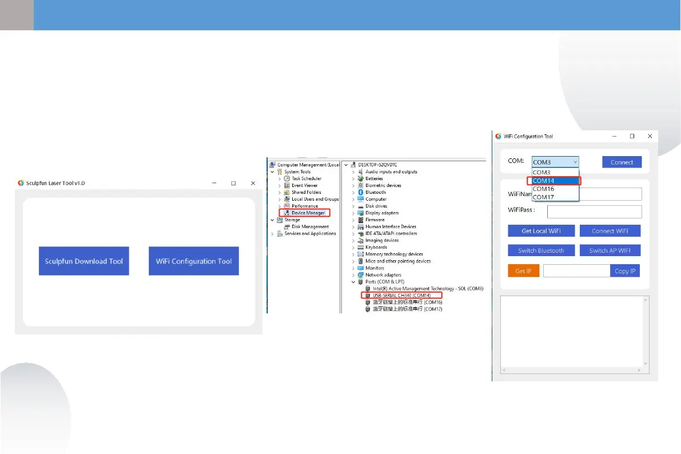Click the Imaging devices icon
Image resolution: width=681 pixels, height=454 pixels.
(x=360, y=240)
